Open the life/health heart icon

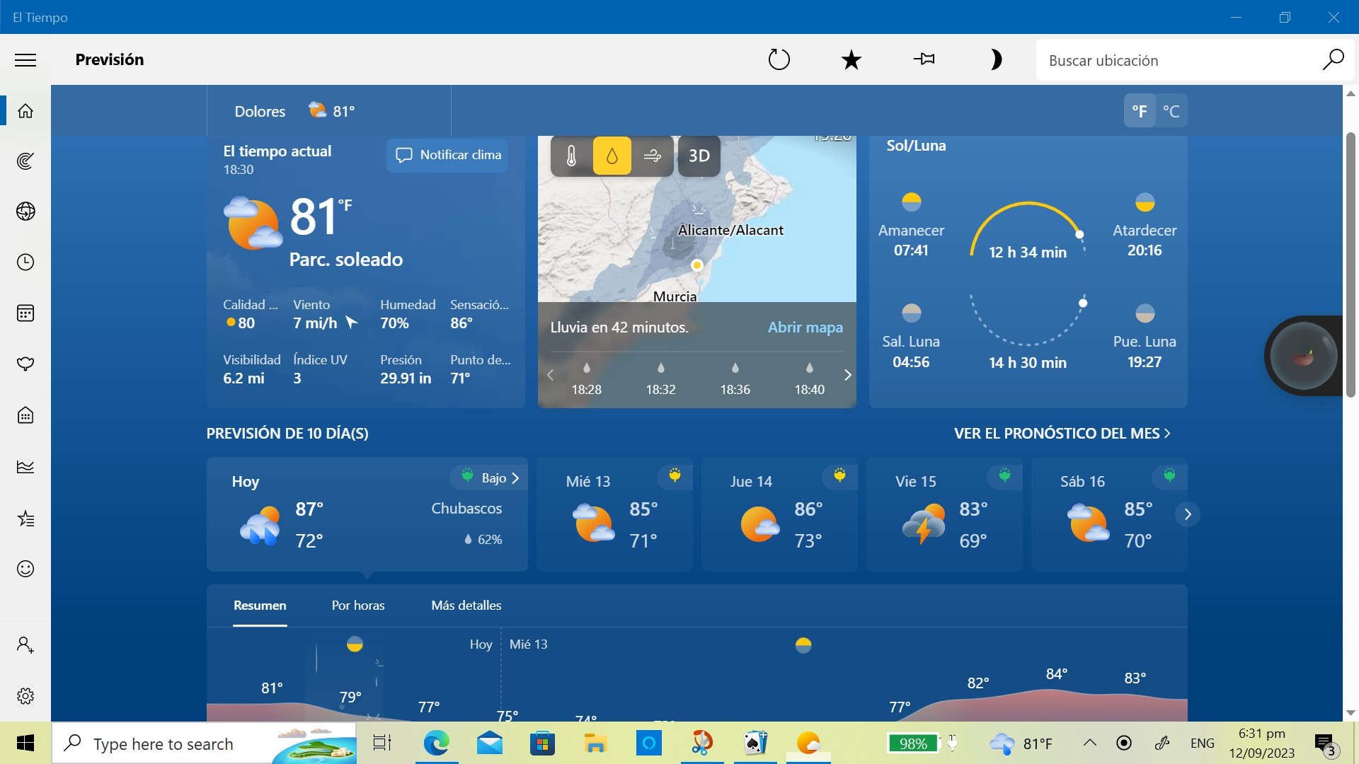coord(25,364)
